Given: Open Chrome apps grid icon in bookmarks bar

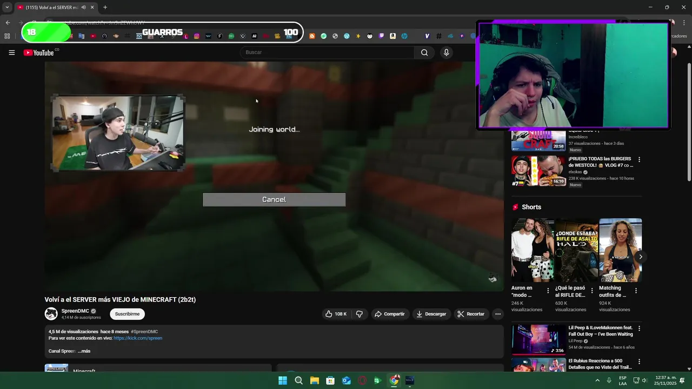Looking at the screenshot, I should (7, 36).
